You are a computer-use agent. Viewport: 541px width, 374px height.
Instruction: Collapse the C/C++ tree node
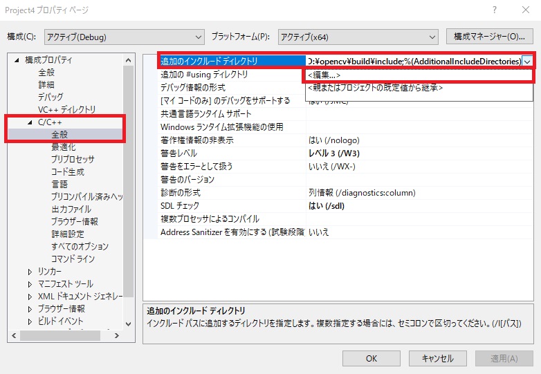coord(30,122)
